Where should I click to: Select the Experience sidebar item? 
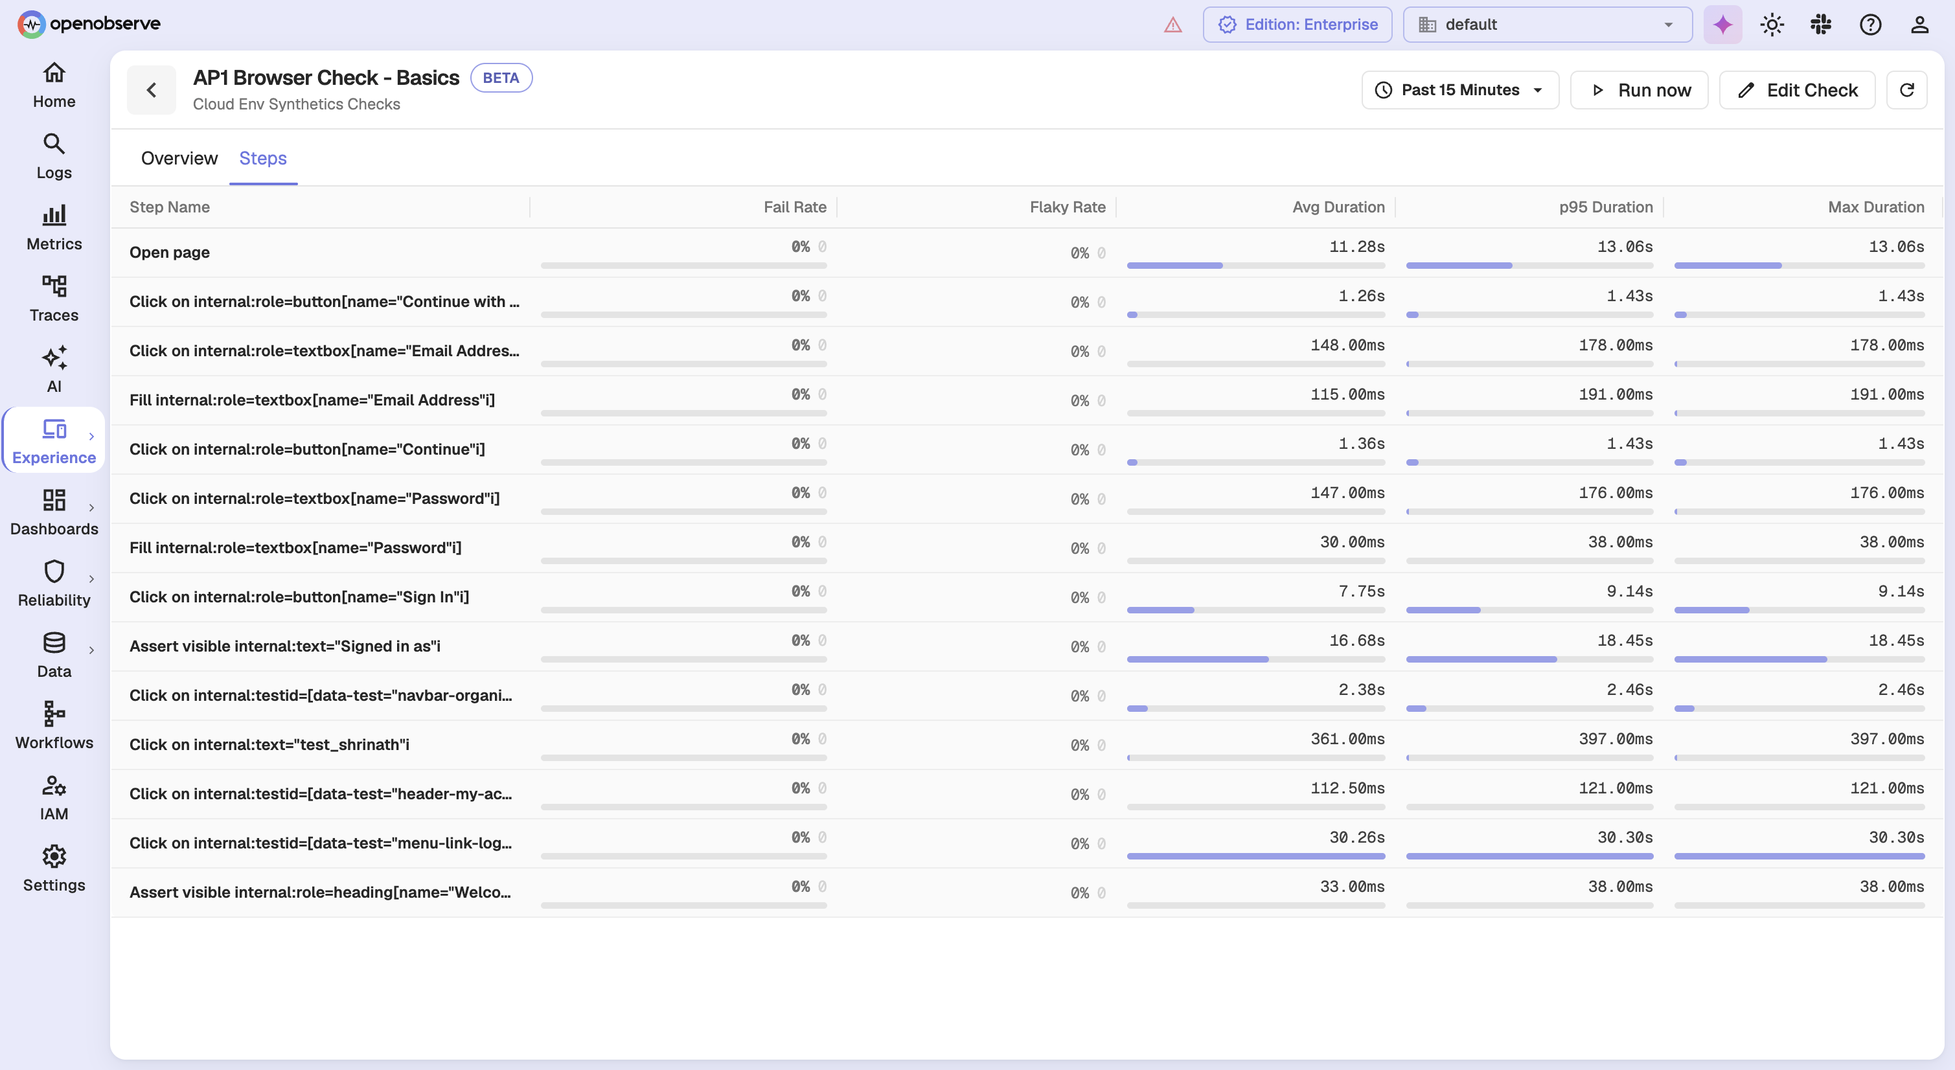point(54,441)
